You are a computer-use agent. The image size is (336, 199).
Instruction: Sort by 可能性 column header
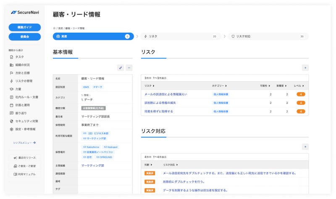click(265, 86)
